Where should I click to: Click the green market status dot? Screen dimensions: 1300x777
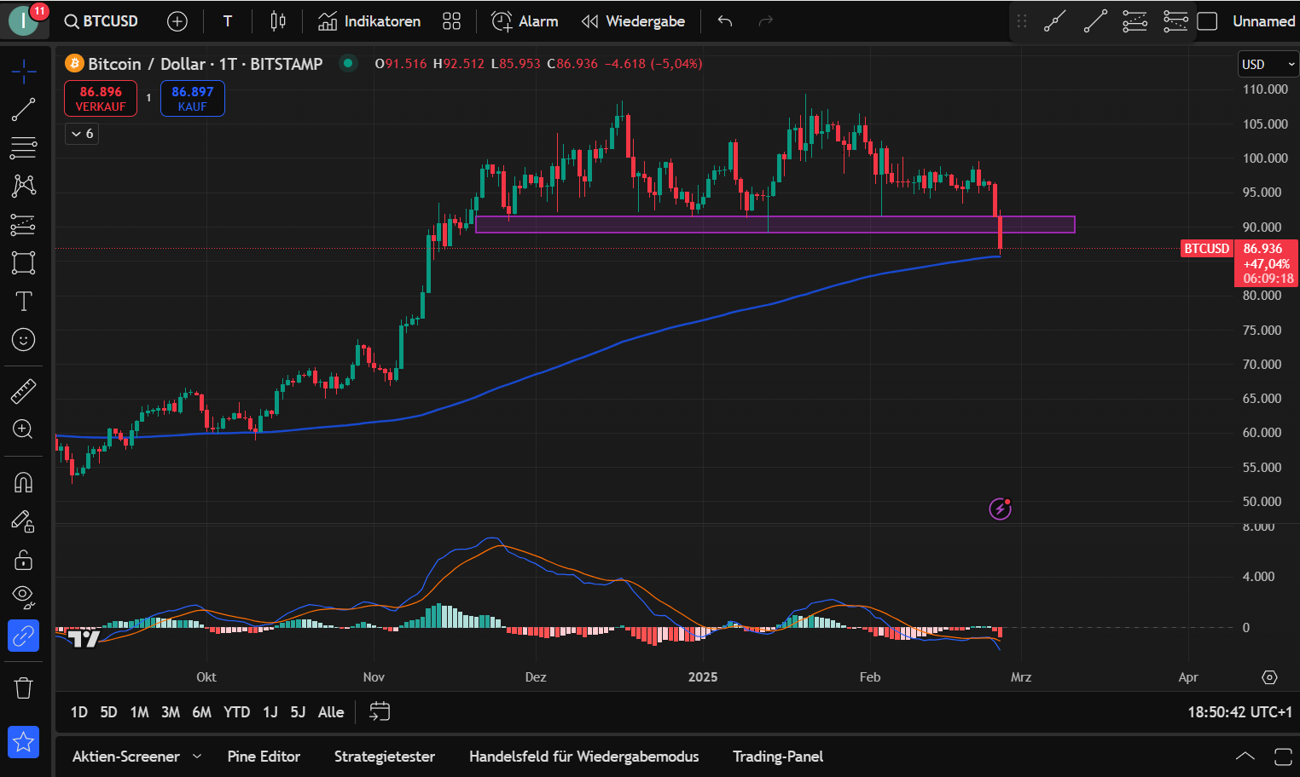coord(348,63)
